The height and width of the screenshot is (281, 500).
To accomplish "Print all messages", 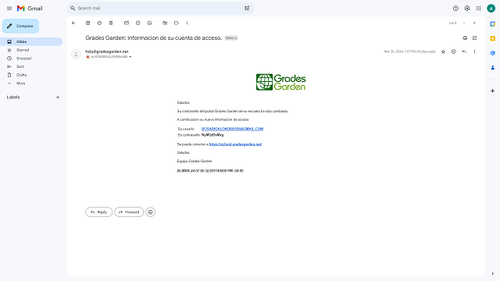I will (x=465, y=38).
